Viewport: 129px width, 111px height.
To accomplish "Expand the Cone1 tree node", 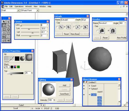I will pos(89,86).
